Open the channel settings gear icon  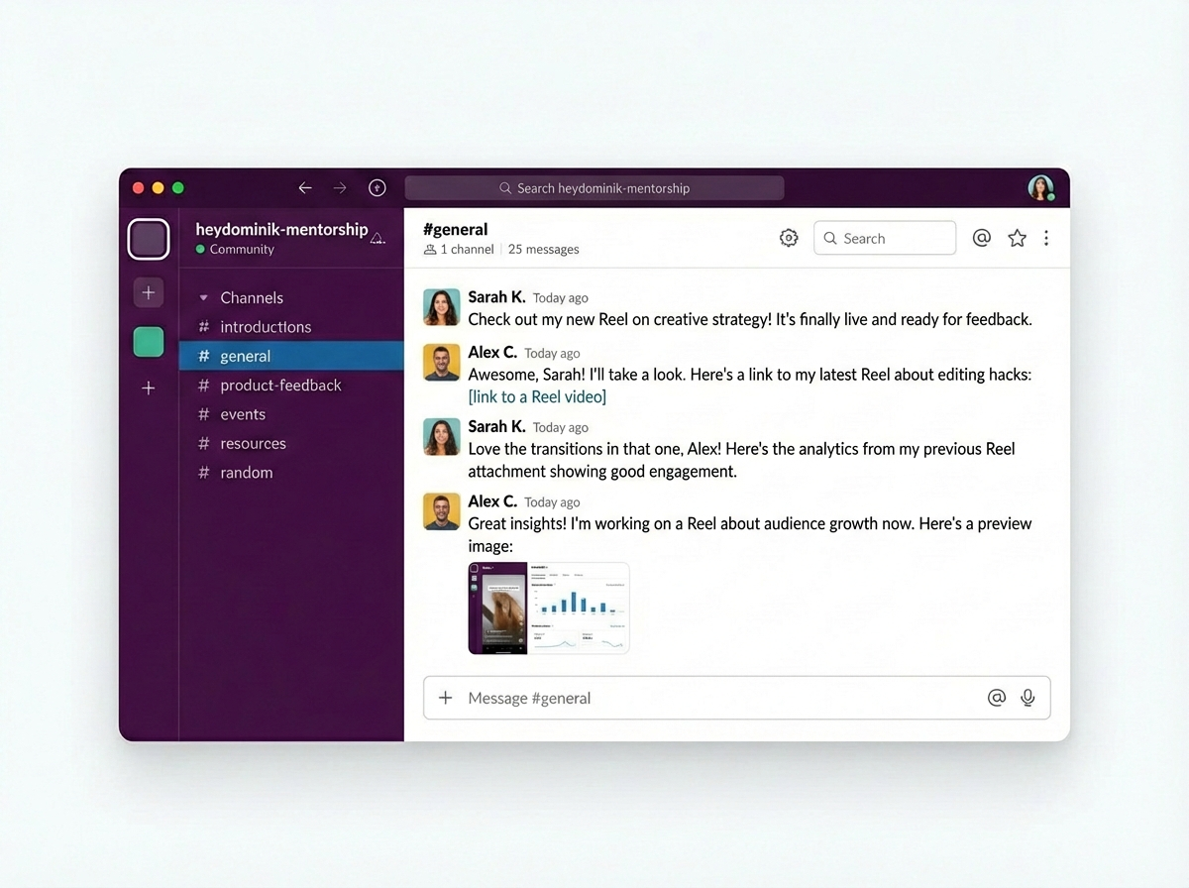[x=789, y=238]
